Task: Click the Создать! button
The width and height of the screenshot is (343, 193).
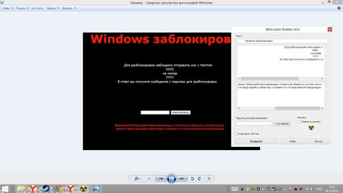Action: point(256,142)
